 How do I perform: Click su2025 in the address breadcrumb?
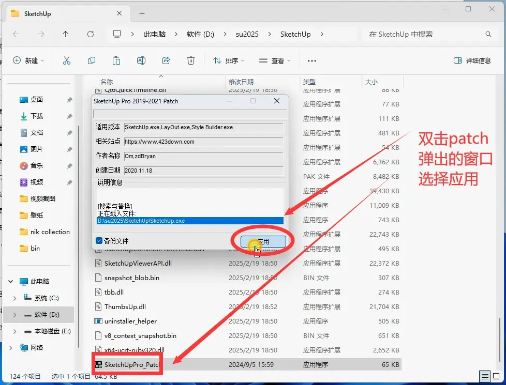click(x=247, y=34)
